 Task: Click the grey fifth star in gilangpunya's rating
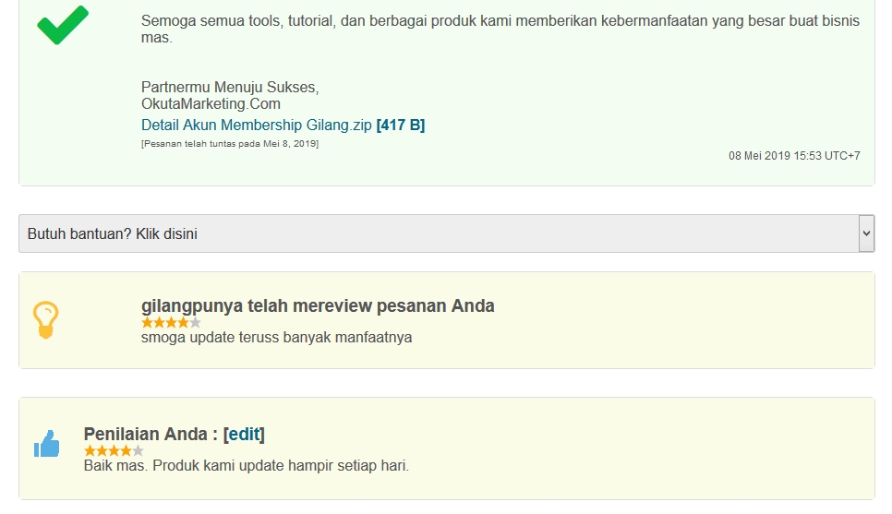tap(195, 323)
